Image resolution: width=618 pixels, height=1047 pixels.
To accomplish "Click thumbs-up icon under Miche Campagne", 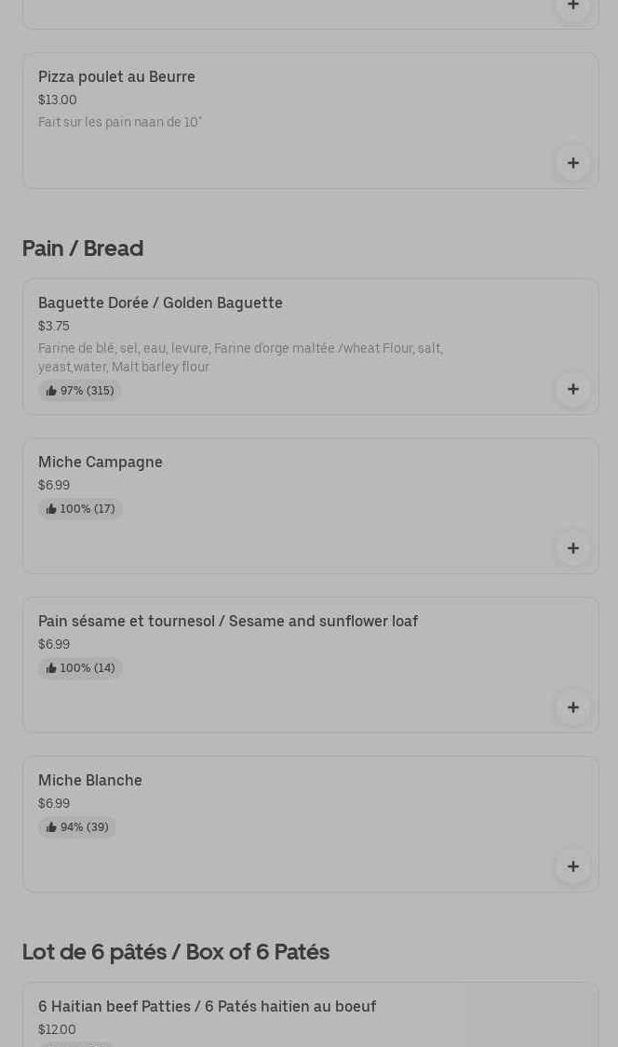I will [x=51, y=509].
